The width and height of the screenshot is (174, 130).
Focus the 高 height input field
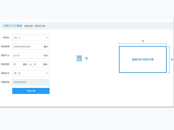pyautogui.click(x=41, y=64)
